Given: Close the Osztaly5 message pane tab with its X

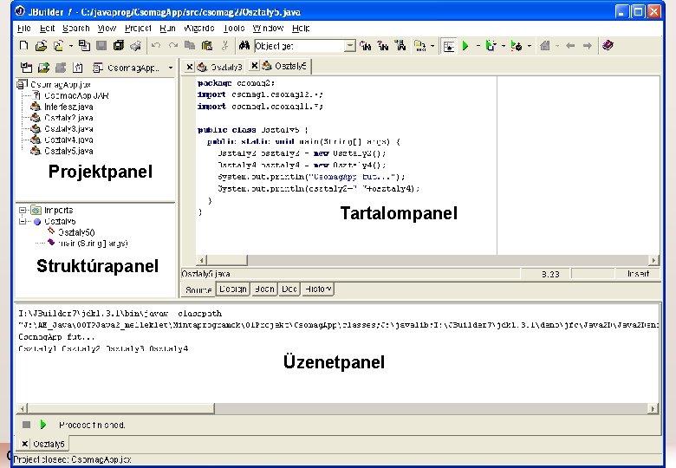Looking at the screenshot, I should click(25, 444).
